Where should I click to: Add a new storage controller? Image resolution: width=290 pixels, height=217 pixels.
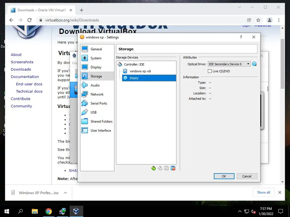click(153, 168)
